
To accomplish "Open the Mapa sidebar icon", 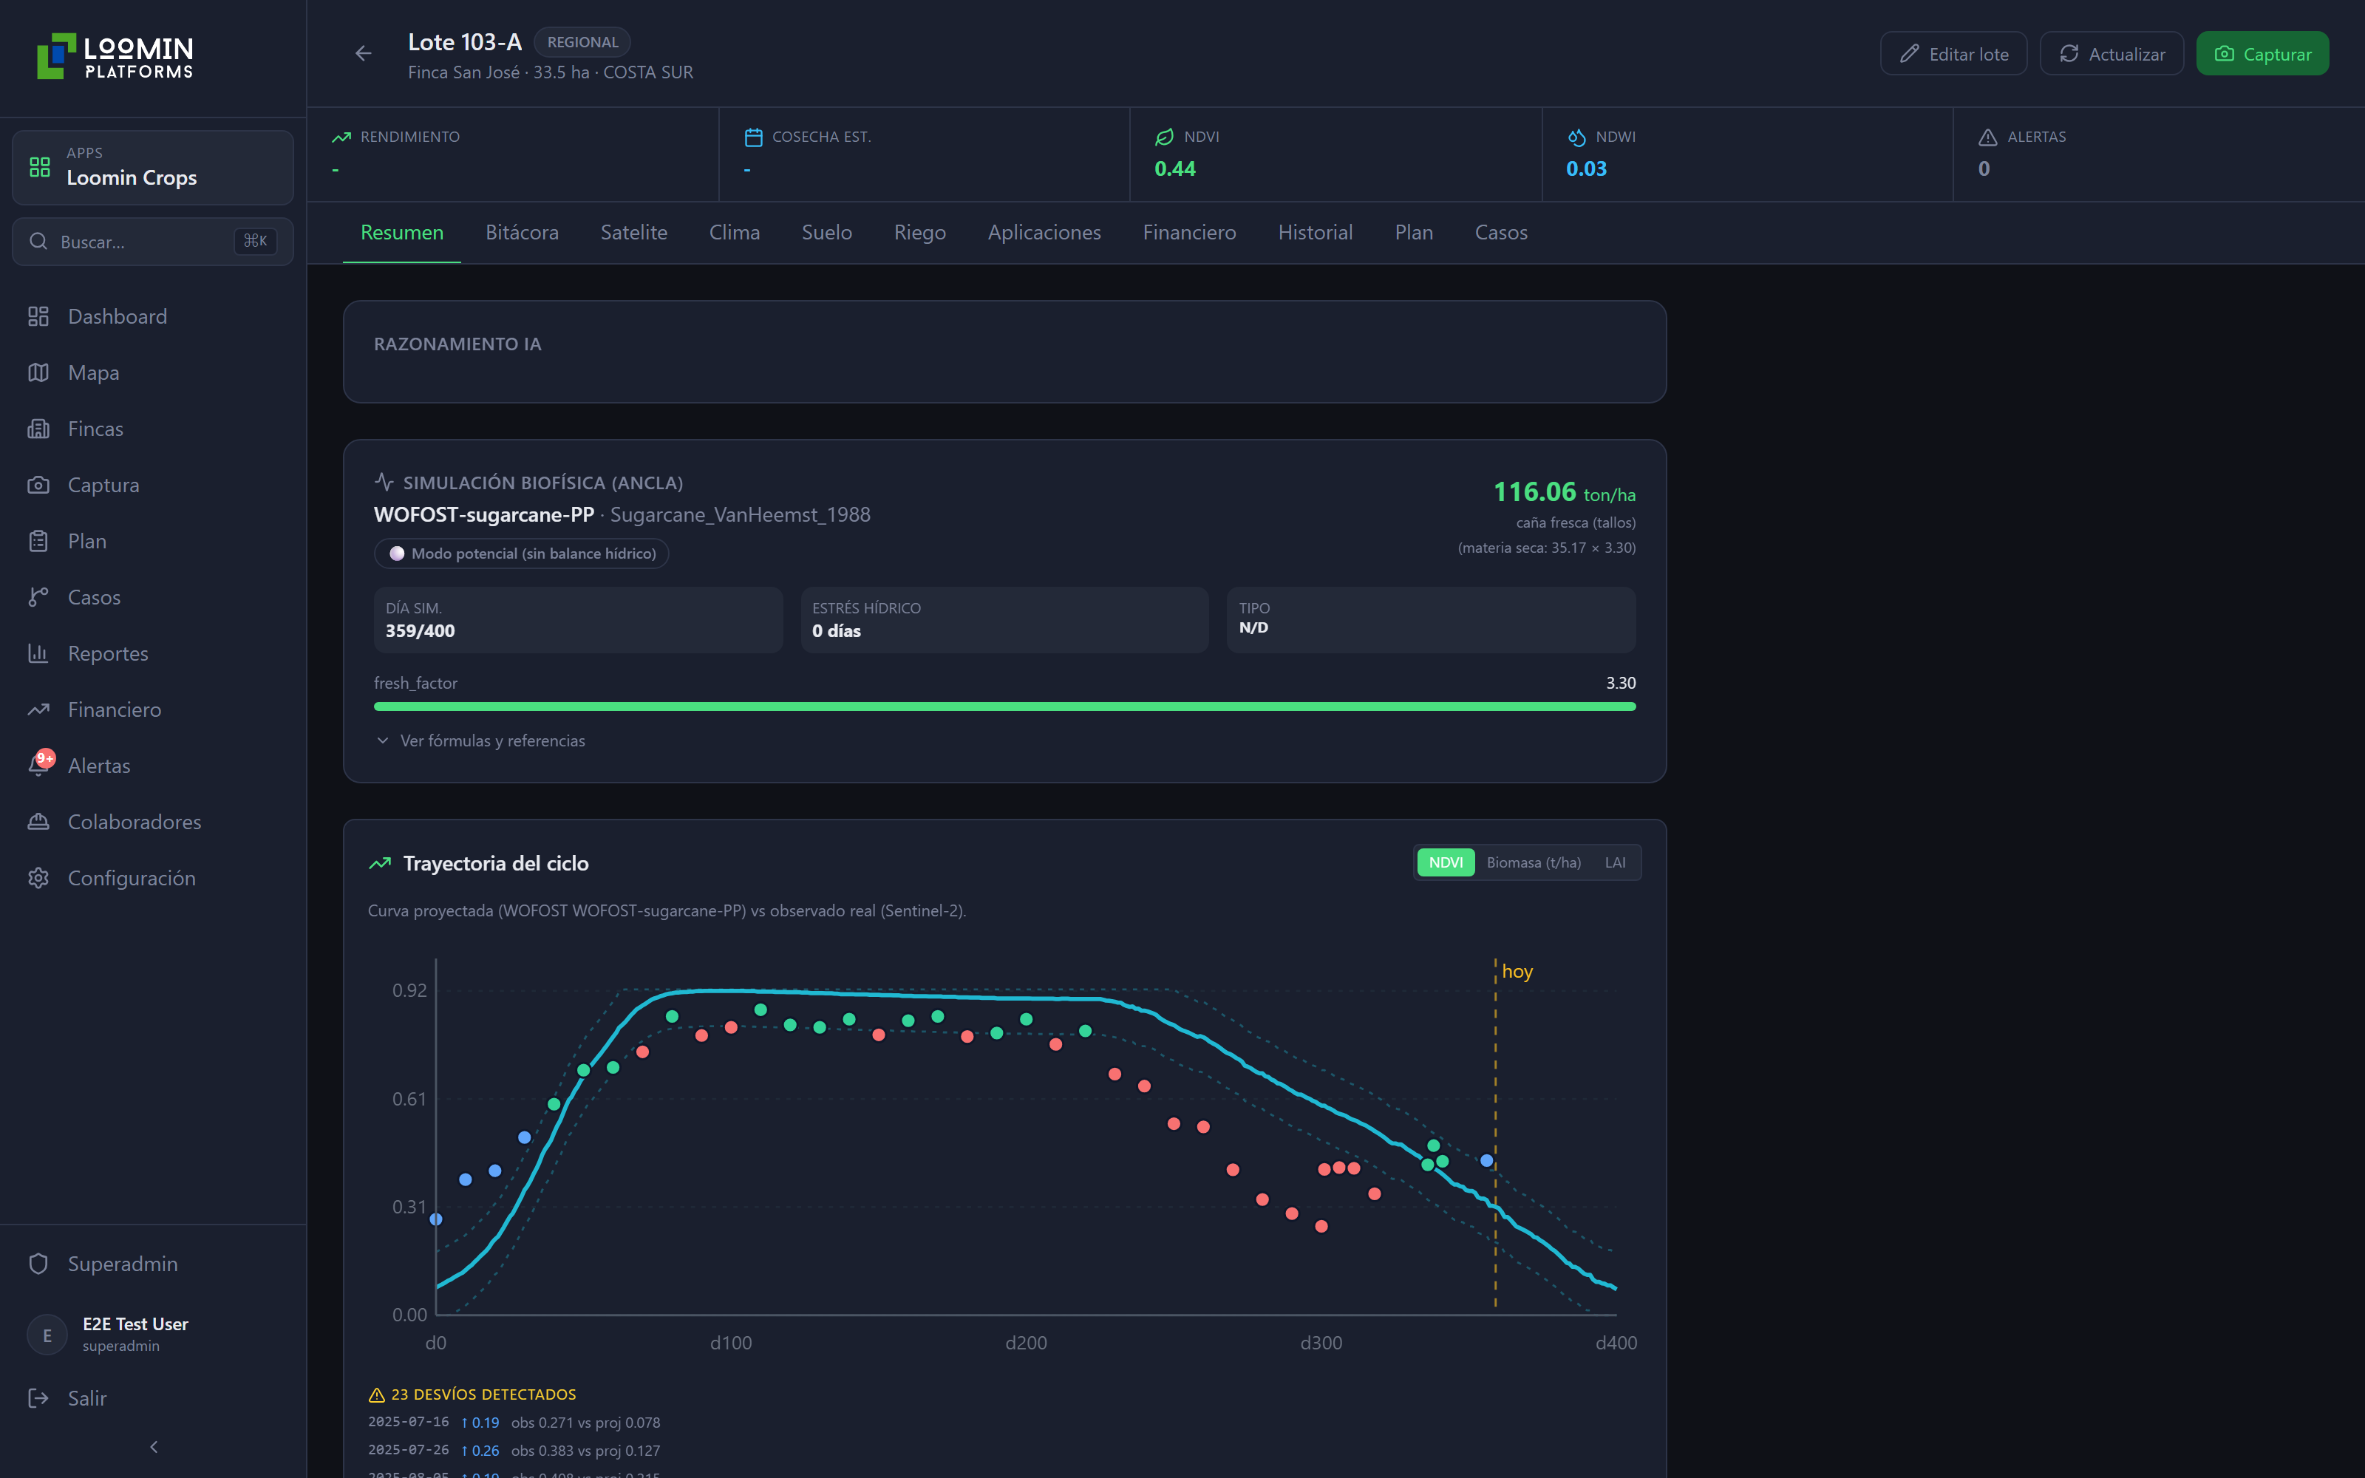I will point(38,372).
